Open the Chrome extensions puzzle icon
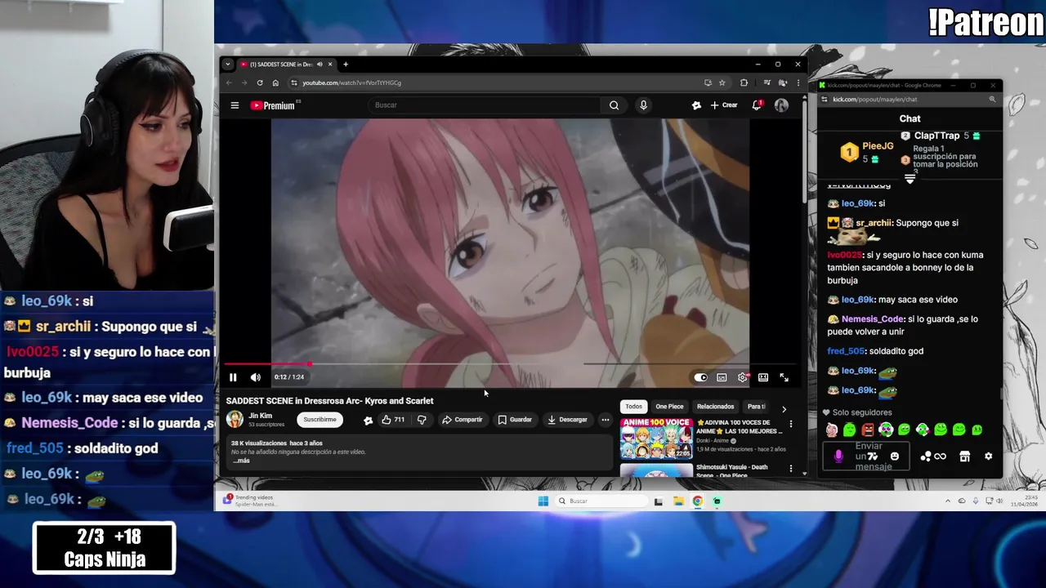The image size is (1046, 588). [744, 82]
